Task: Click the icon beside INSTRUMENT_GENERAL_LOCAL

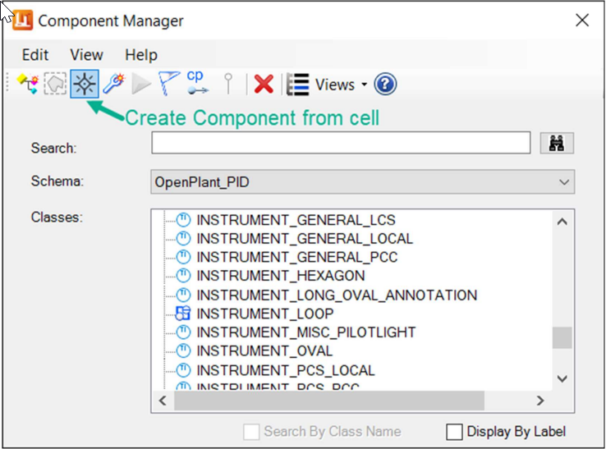Action: (x=183, y=238)
